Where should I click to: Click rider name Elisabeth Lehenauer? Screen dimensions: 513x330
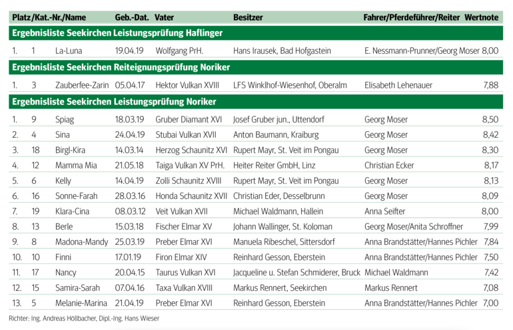[x=400, y=84]
